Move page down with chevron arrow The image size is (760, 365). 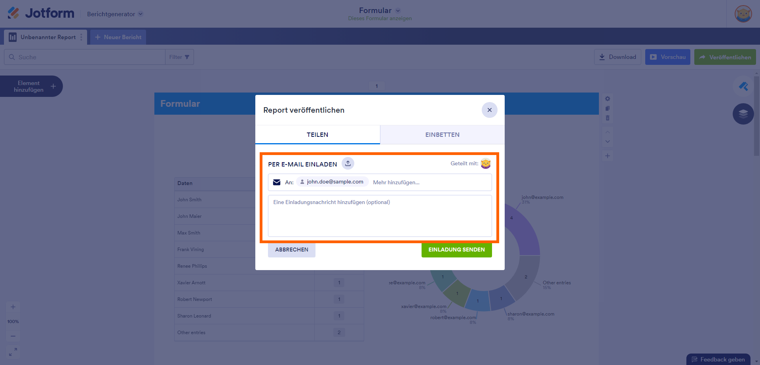pyautogui.click(x=608, y=142)
